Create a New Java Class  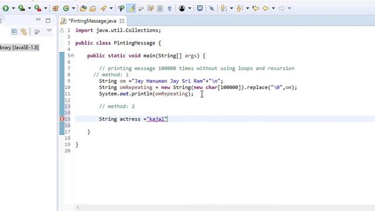point(66,8)
